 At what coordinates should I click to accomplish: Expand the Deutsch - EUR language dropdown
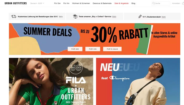37,3
